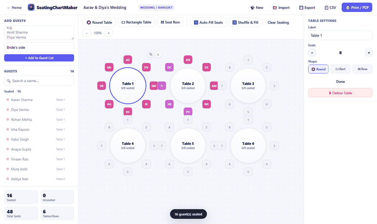The height and width of the screenshot is (224, 377).
Task: Add a Rectangle Table
Action: coord(136,22)
